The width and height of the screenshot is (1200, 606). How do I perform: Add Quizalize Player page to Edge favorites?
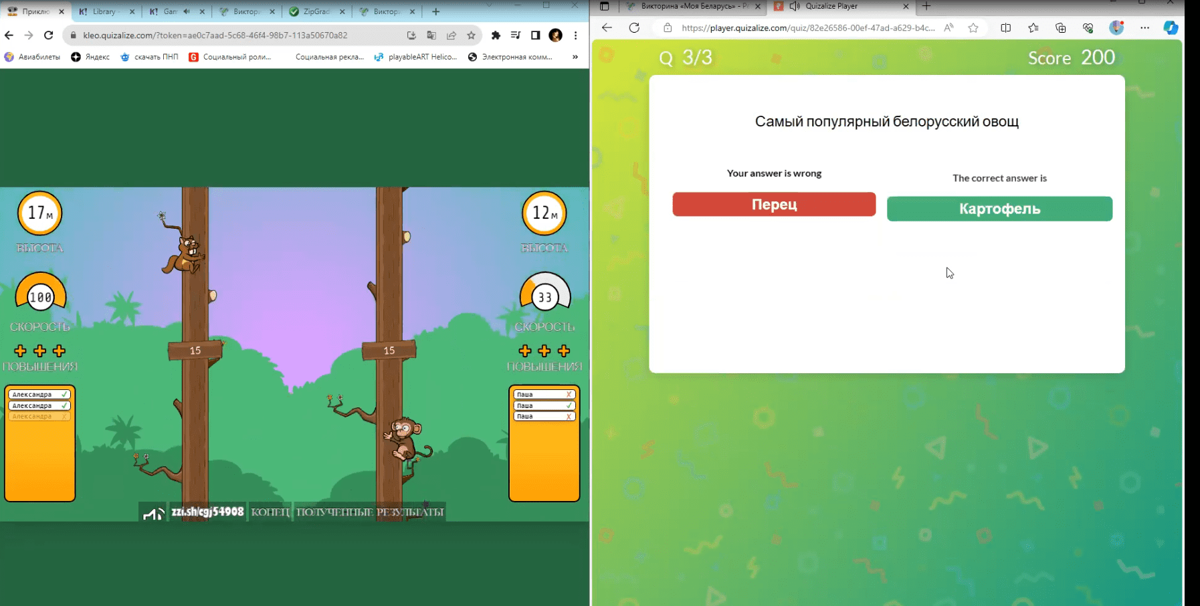point(973,27)
